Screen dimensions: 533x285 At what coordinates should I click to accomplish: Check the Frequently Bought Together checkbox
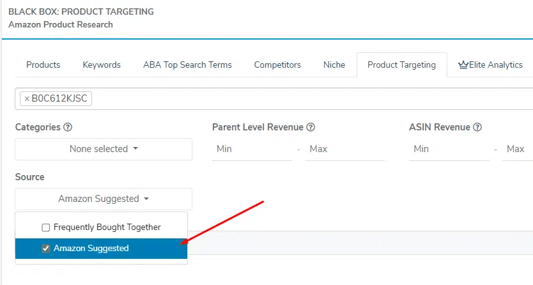[45, 227]
